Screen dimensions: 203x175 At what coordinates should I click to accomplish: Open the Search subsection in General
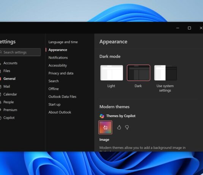pos(54,81)
